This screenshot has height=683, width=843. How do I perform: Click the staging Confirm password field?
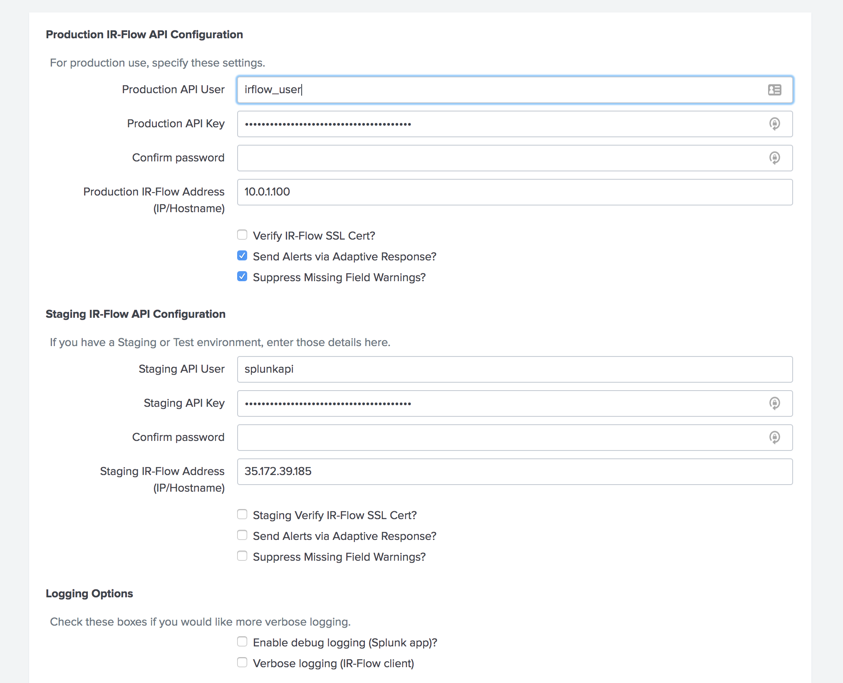tap(499, 438)
